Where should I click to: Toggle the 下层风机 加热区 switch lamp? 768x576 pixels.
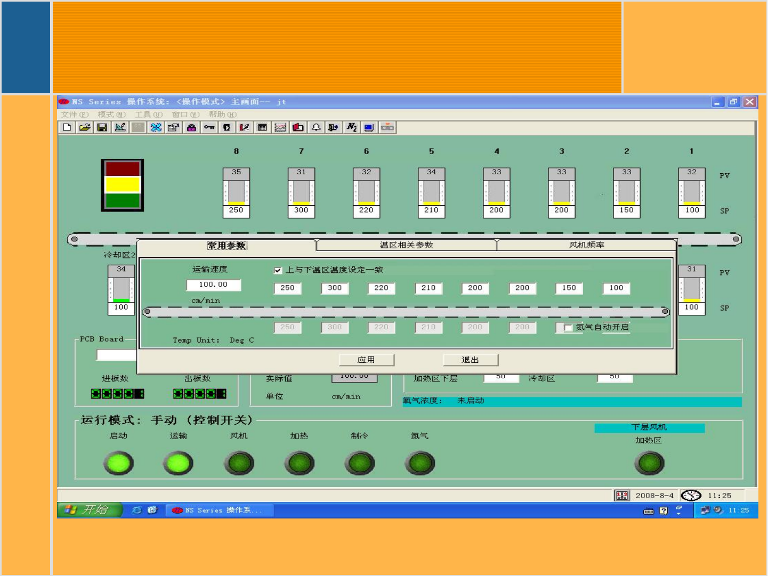649,463
